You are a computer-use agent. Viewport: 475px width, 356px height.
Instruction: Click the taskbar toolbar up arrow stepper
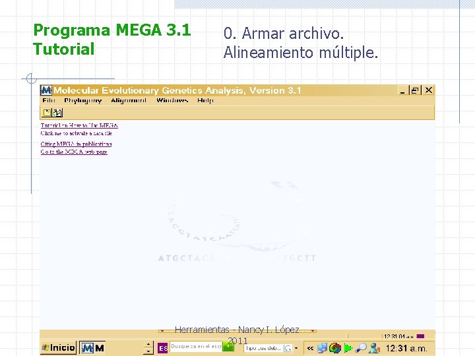148,344
